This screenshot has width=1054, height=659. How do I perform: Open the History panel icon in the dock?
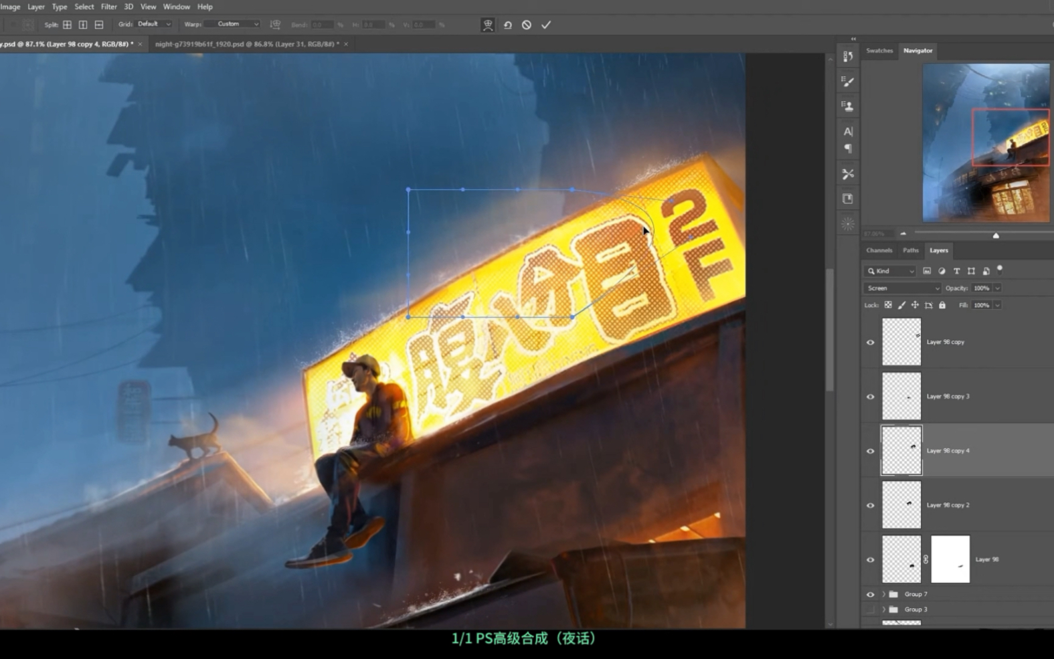click(848, 57)
